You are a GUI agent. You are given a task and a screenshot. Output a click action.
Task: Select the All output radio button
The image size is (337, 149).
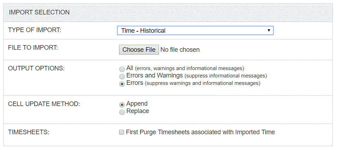point(122,69)
